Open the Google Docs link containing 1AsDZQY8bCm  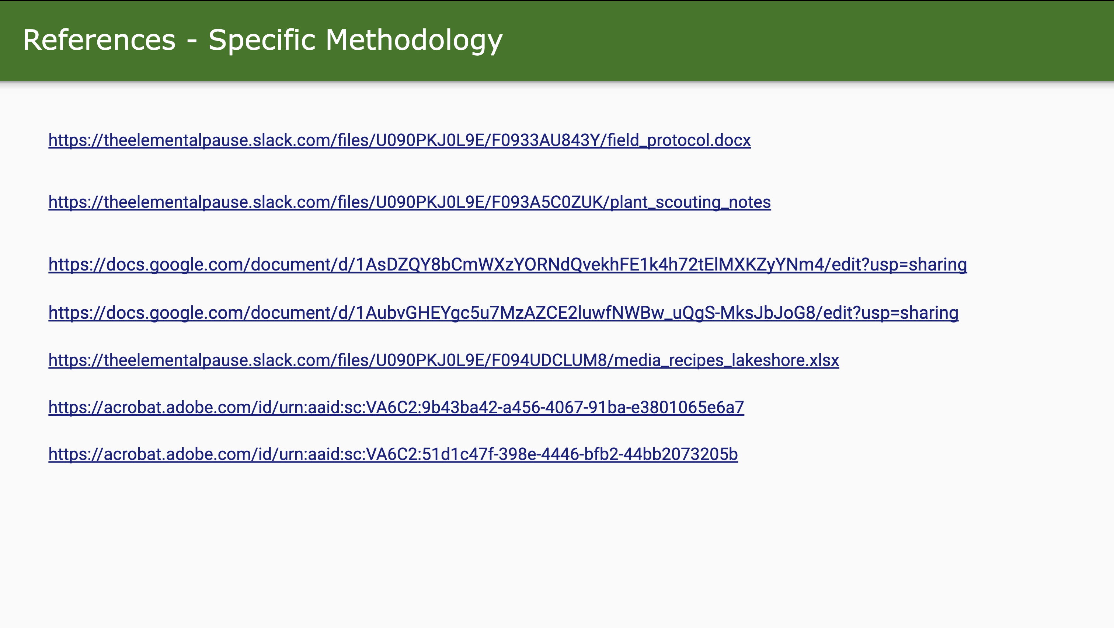point(508,265)
